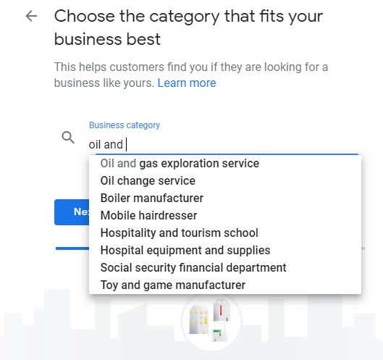This screenshot has height=360, width=383.
Task: Click the storefront illustration icon
Action: [x=211, y=321]
